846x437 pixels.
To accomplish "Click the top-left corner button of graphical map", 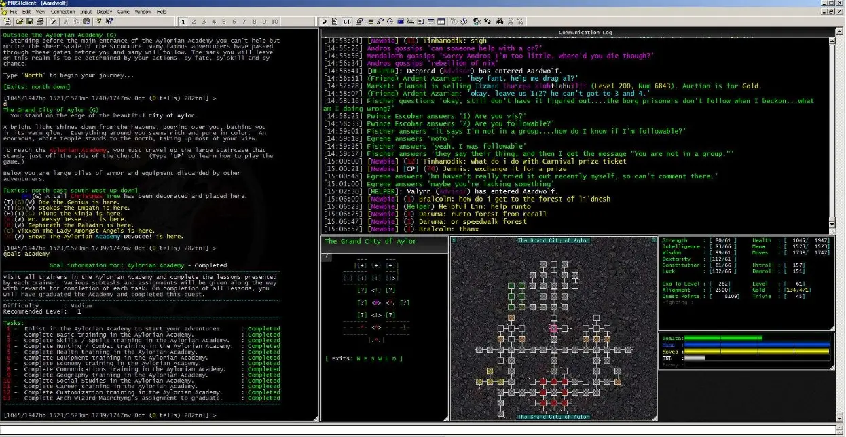I will tap(455, 242).
